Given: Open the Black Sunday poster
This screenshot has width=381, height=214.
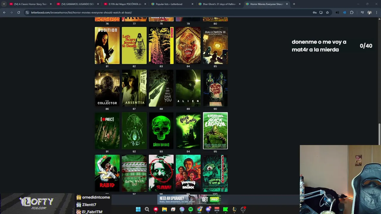Looking at the screenshot, I should (188, 130).
